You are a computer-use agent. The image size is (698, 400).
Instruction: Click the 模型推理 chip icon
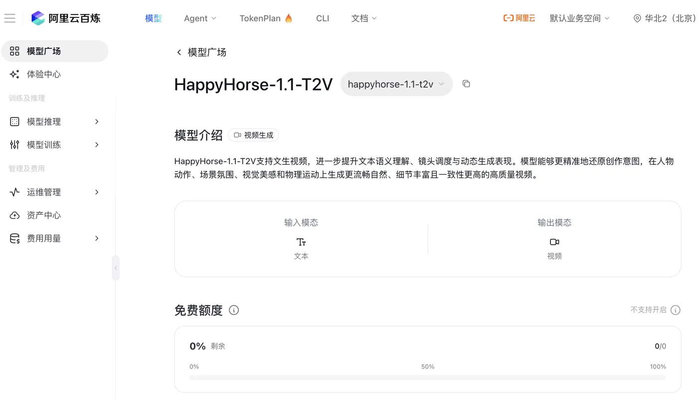tap(14, 121)
